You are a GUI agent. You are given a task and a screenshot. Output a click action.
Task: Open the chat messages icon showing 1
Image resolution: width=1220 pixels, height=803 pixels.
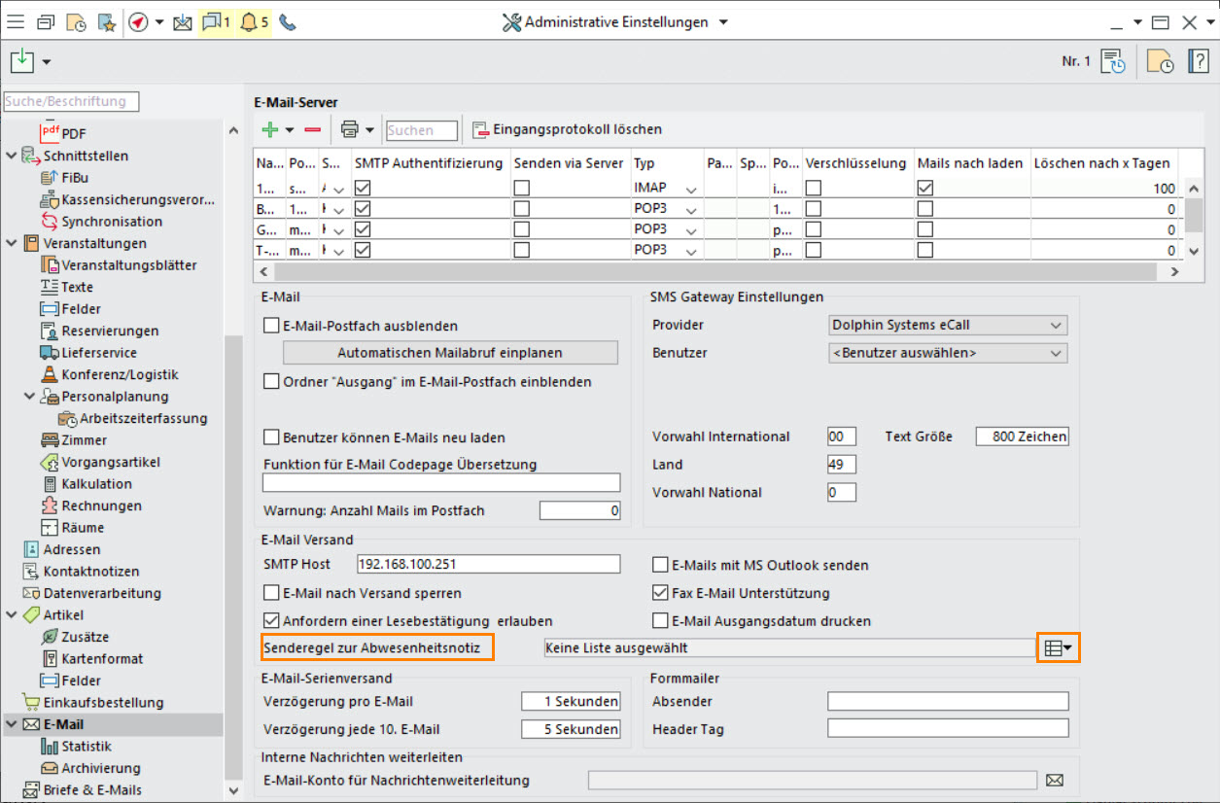point(216,22)
